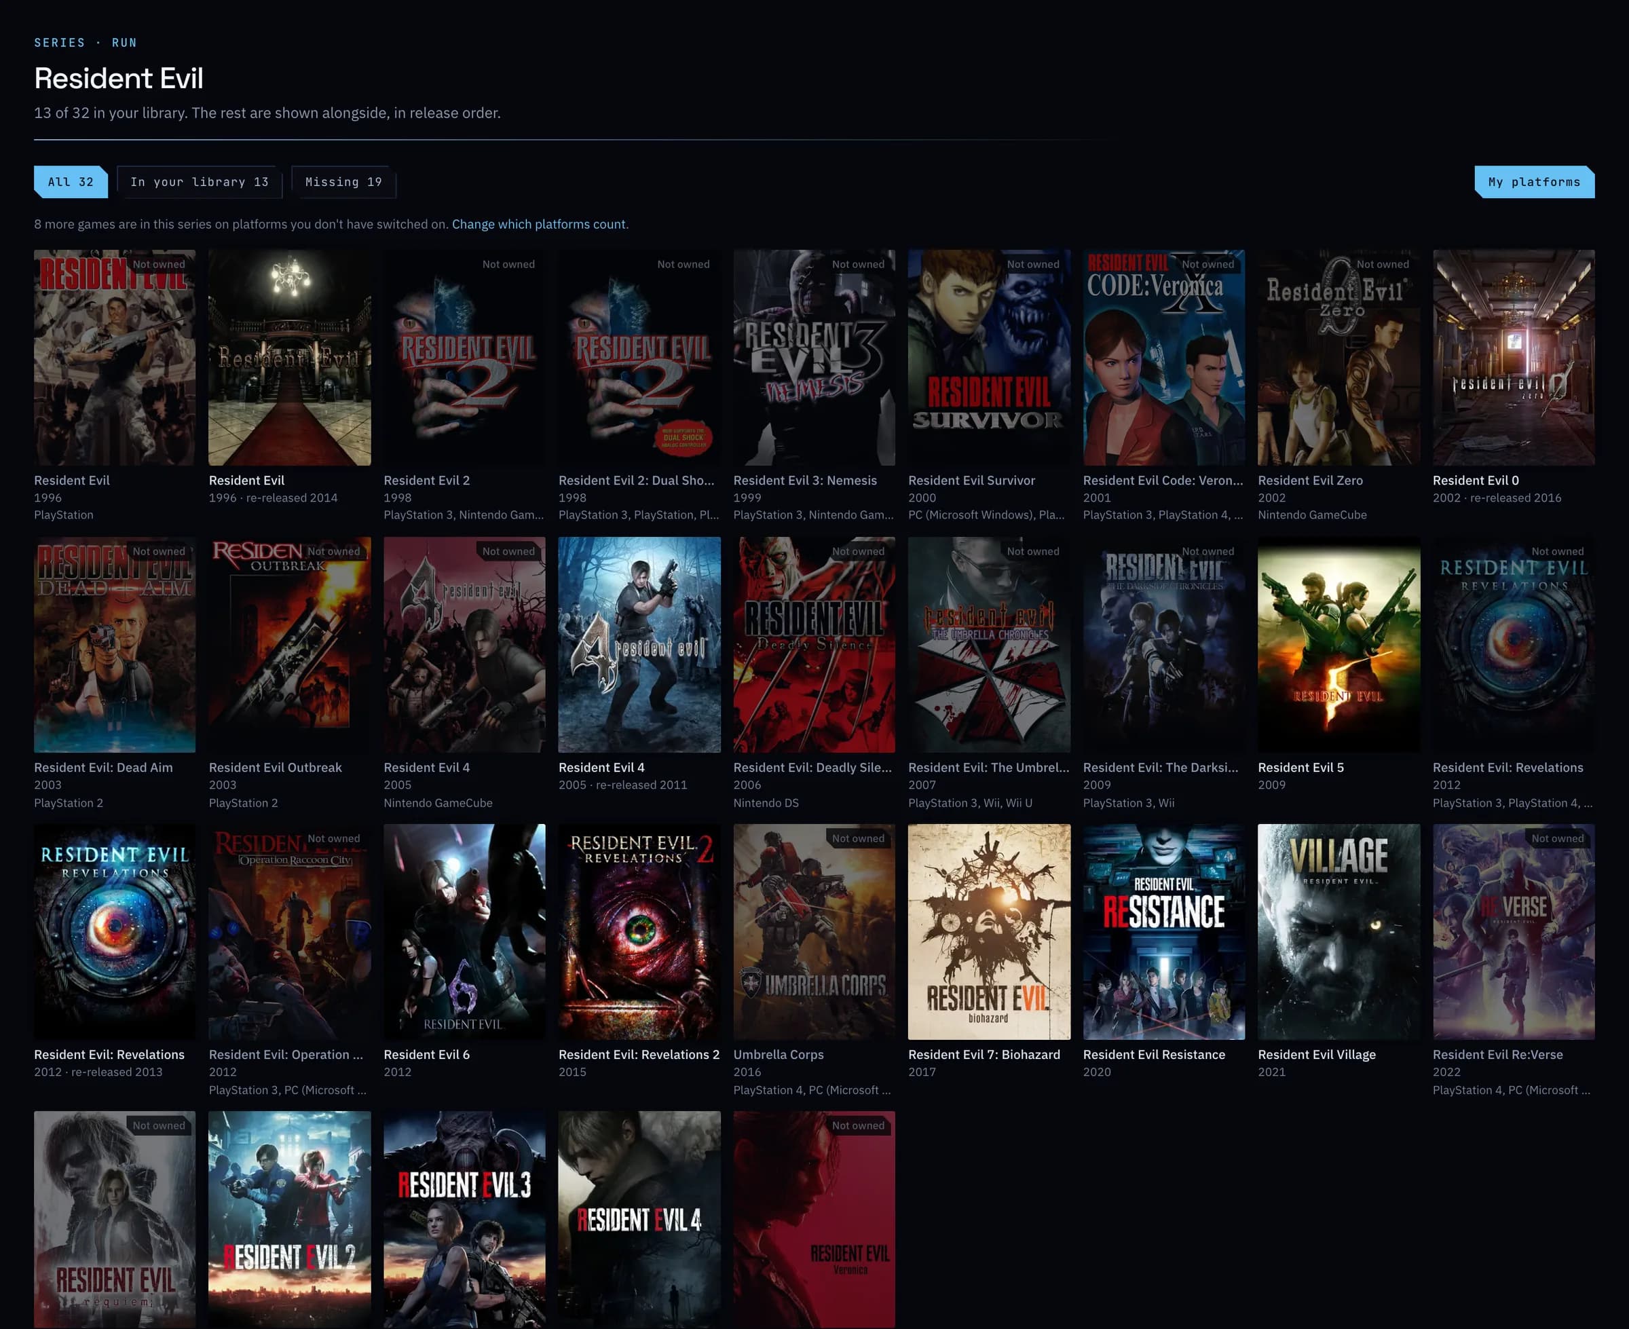Screen dimensions: 1629x1329
Task: Open Resident Evil 3: Nemesis cover art
Action: pyautogui.click(x=814, y=358)
